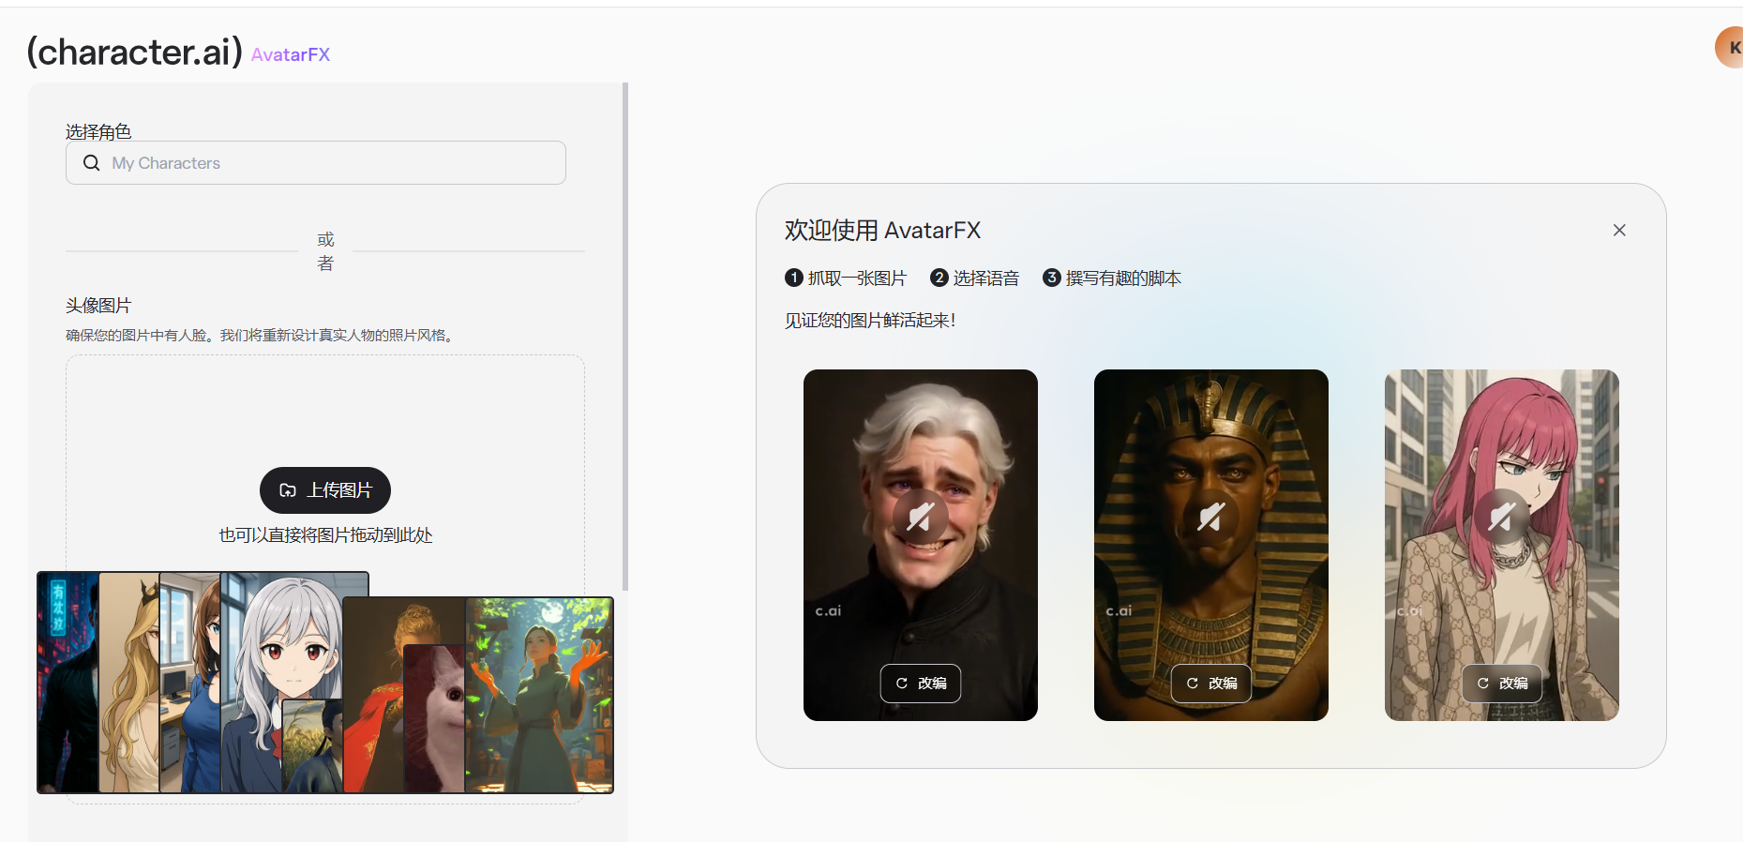
Task: Unmute the pharaoh avatar video
Action: [x=1210, y=517]
